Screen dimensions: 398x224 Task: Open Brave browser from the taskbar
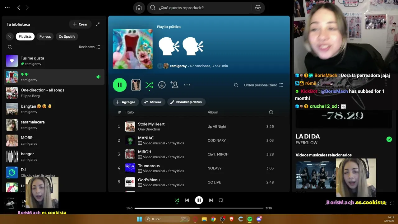pyautogui.click(x=232, y=219)
